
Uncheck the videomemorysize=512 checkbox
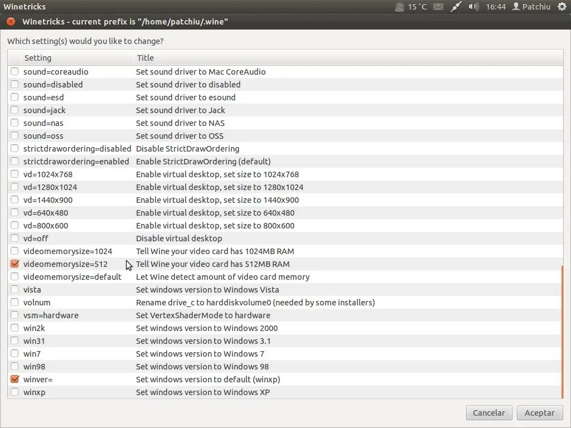tap(14, 264)
